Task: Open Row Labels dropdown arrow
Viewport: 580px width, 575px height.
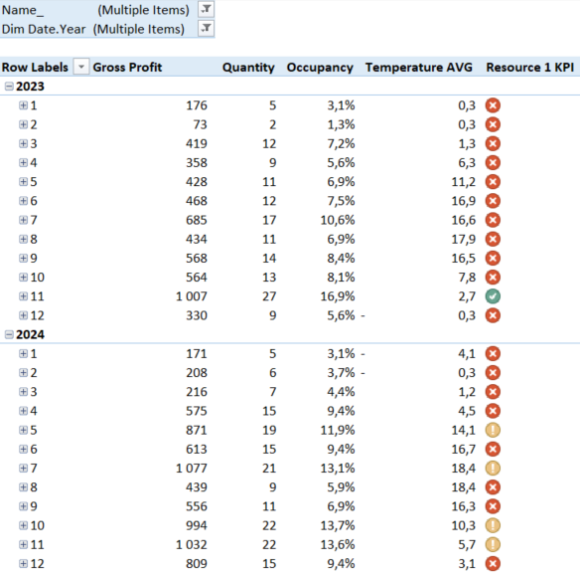Action: tap(81, 67)
